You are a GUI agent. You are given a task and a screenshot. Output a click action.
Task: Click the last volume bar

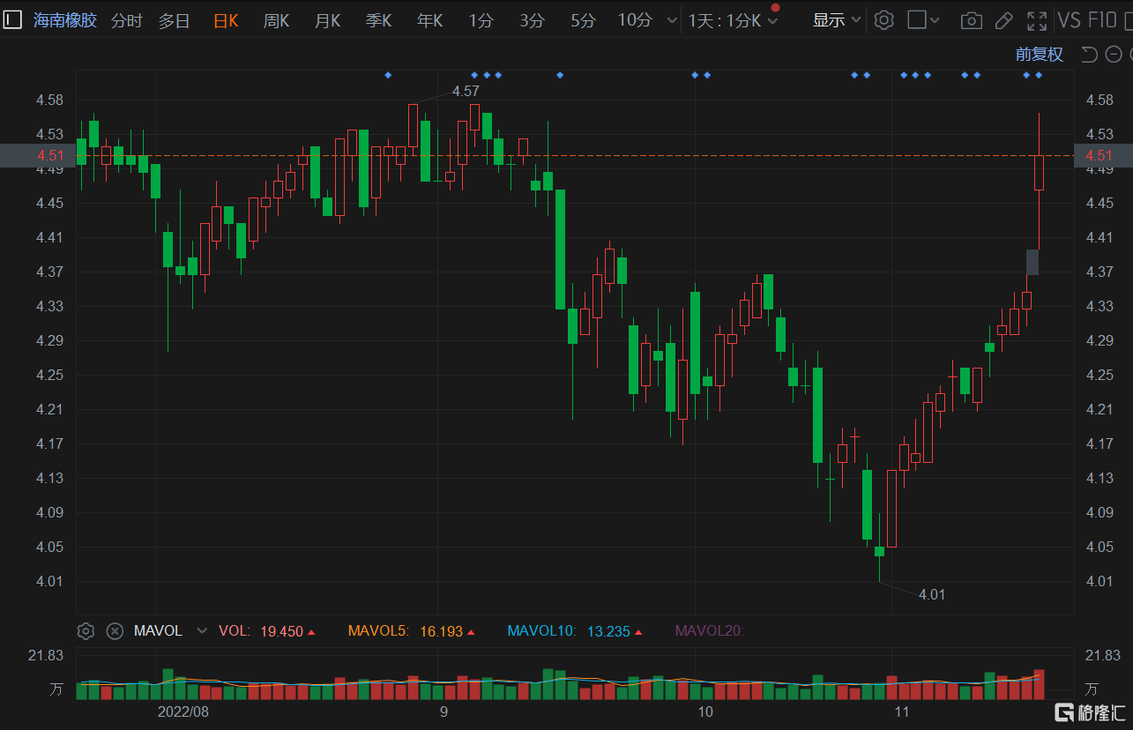[1039, 684]
